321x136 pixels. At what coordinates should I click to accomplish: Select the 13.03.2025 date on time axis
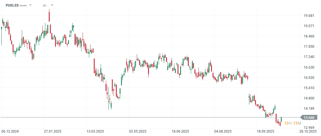point(95,131)
